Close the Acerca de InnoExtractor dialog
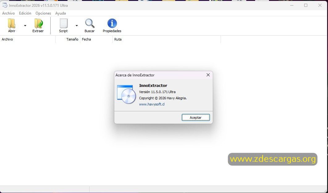Viewport: 328px width, 193px height. coord(208,75)
